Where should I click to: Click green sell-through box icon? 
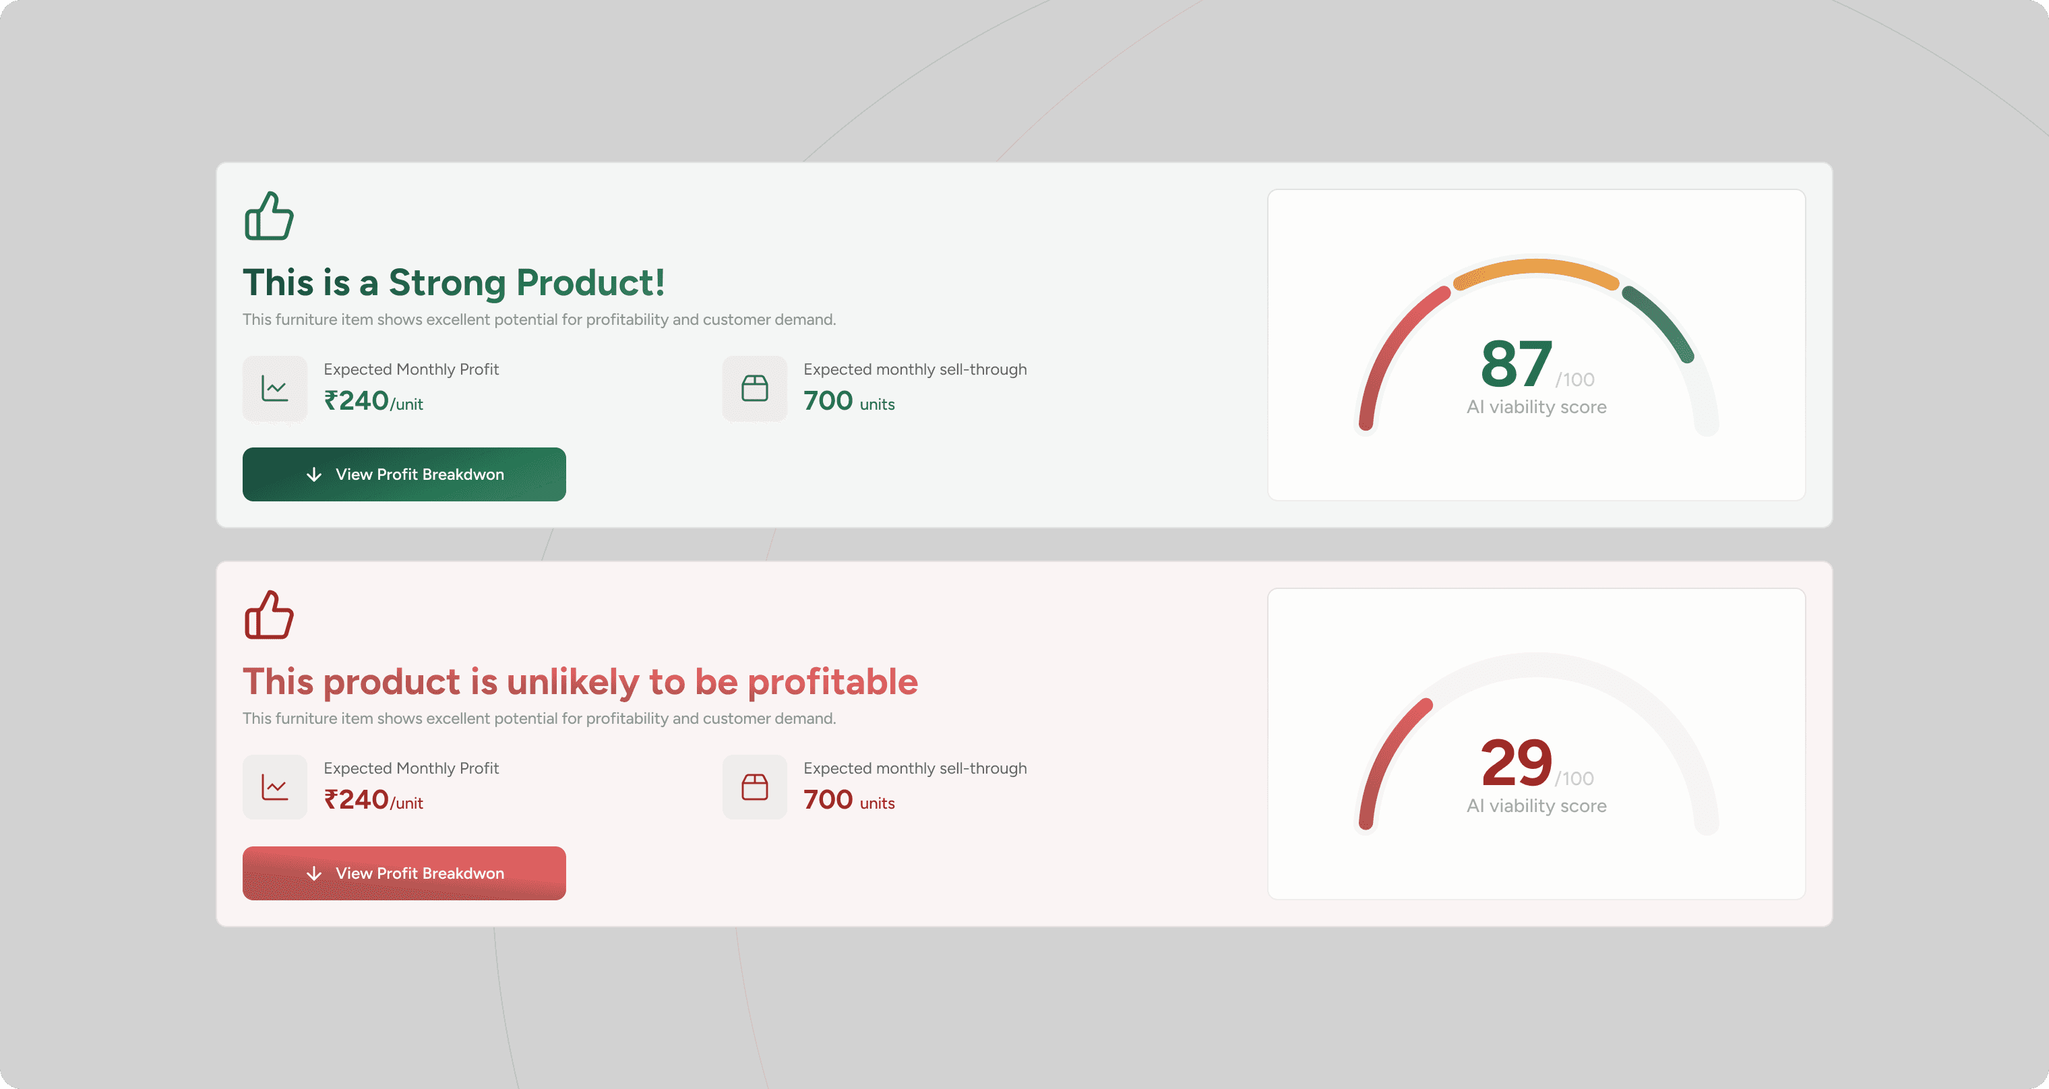click(x=754, y=388)
